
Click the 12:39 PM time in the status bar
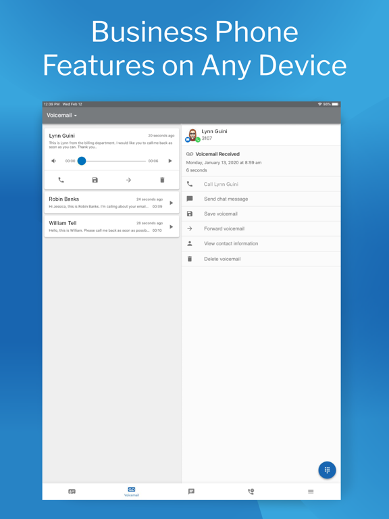click(51, 104)
